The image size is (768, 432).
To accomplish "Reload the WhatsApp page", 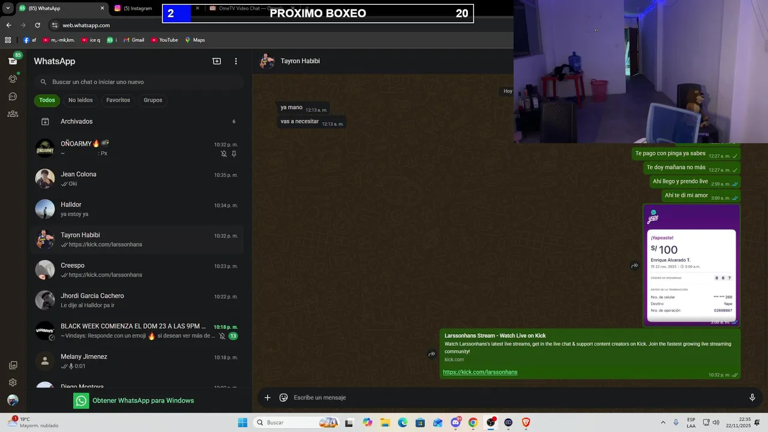I will coord(37,25).
